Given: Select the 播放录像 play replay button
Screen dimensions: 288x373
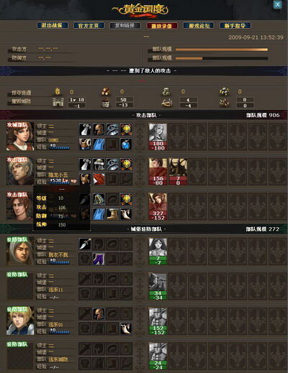Looking at the screenshot, I should (x=162, y=26).
